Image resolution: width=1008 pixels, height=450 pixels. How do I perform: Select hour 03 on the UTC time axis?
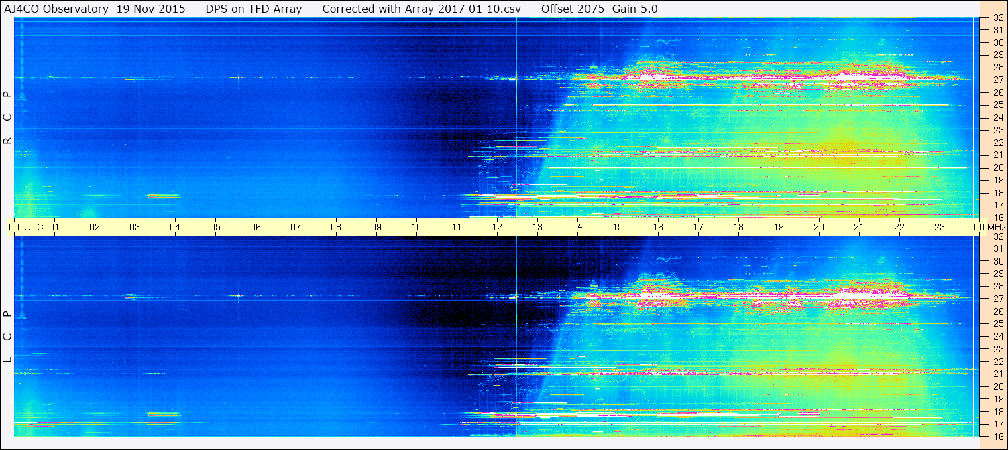pyautogui.click(x=135, y=227)
